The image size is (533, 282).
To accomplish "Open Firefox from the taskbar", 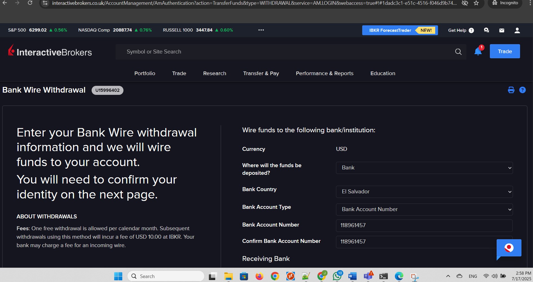I will [259, 276].
